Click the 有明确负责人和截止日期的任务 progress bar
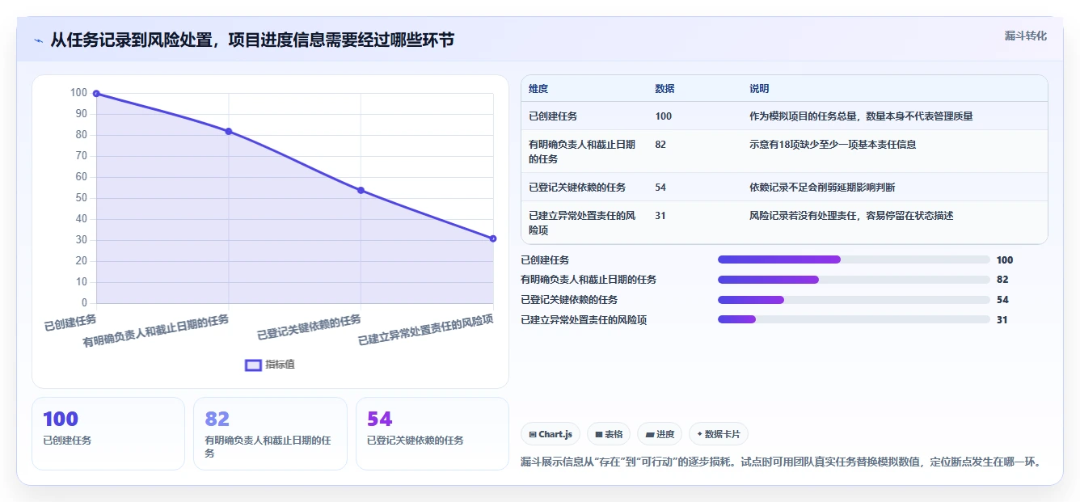The width and height of the screenshot is (1080, 502). (854, 280)
